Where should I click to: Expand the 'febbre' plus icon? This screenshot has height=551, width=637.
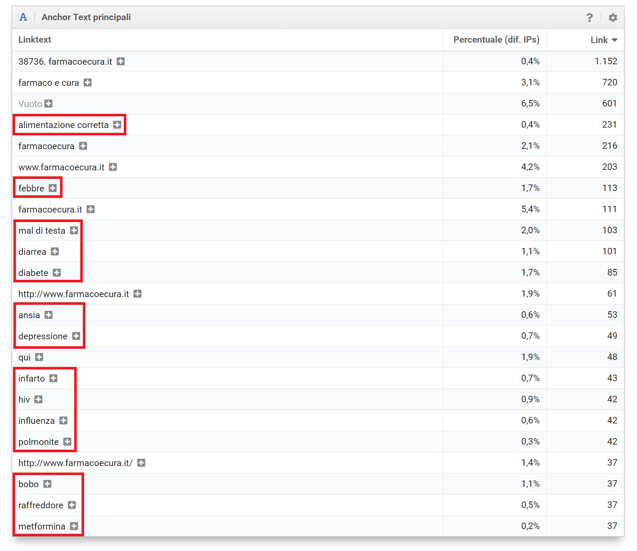[x=53, y=188]
